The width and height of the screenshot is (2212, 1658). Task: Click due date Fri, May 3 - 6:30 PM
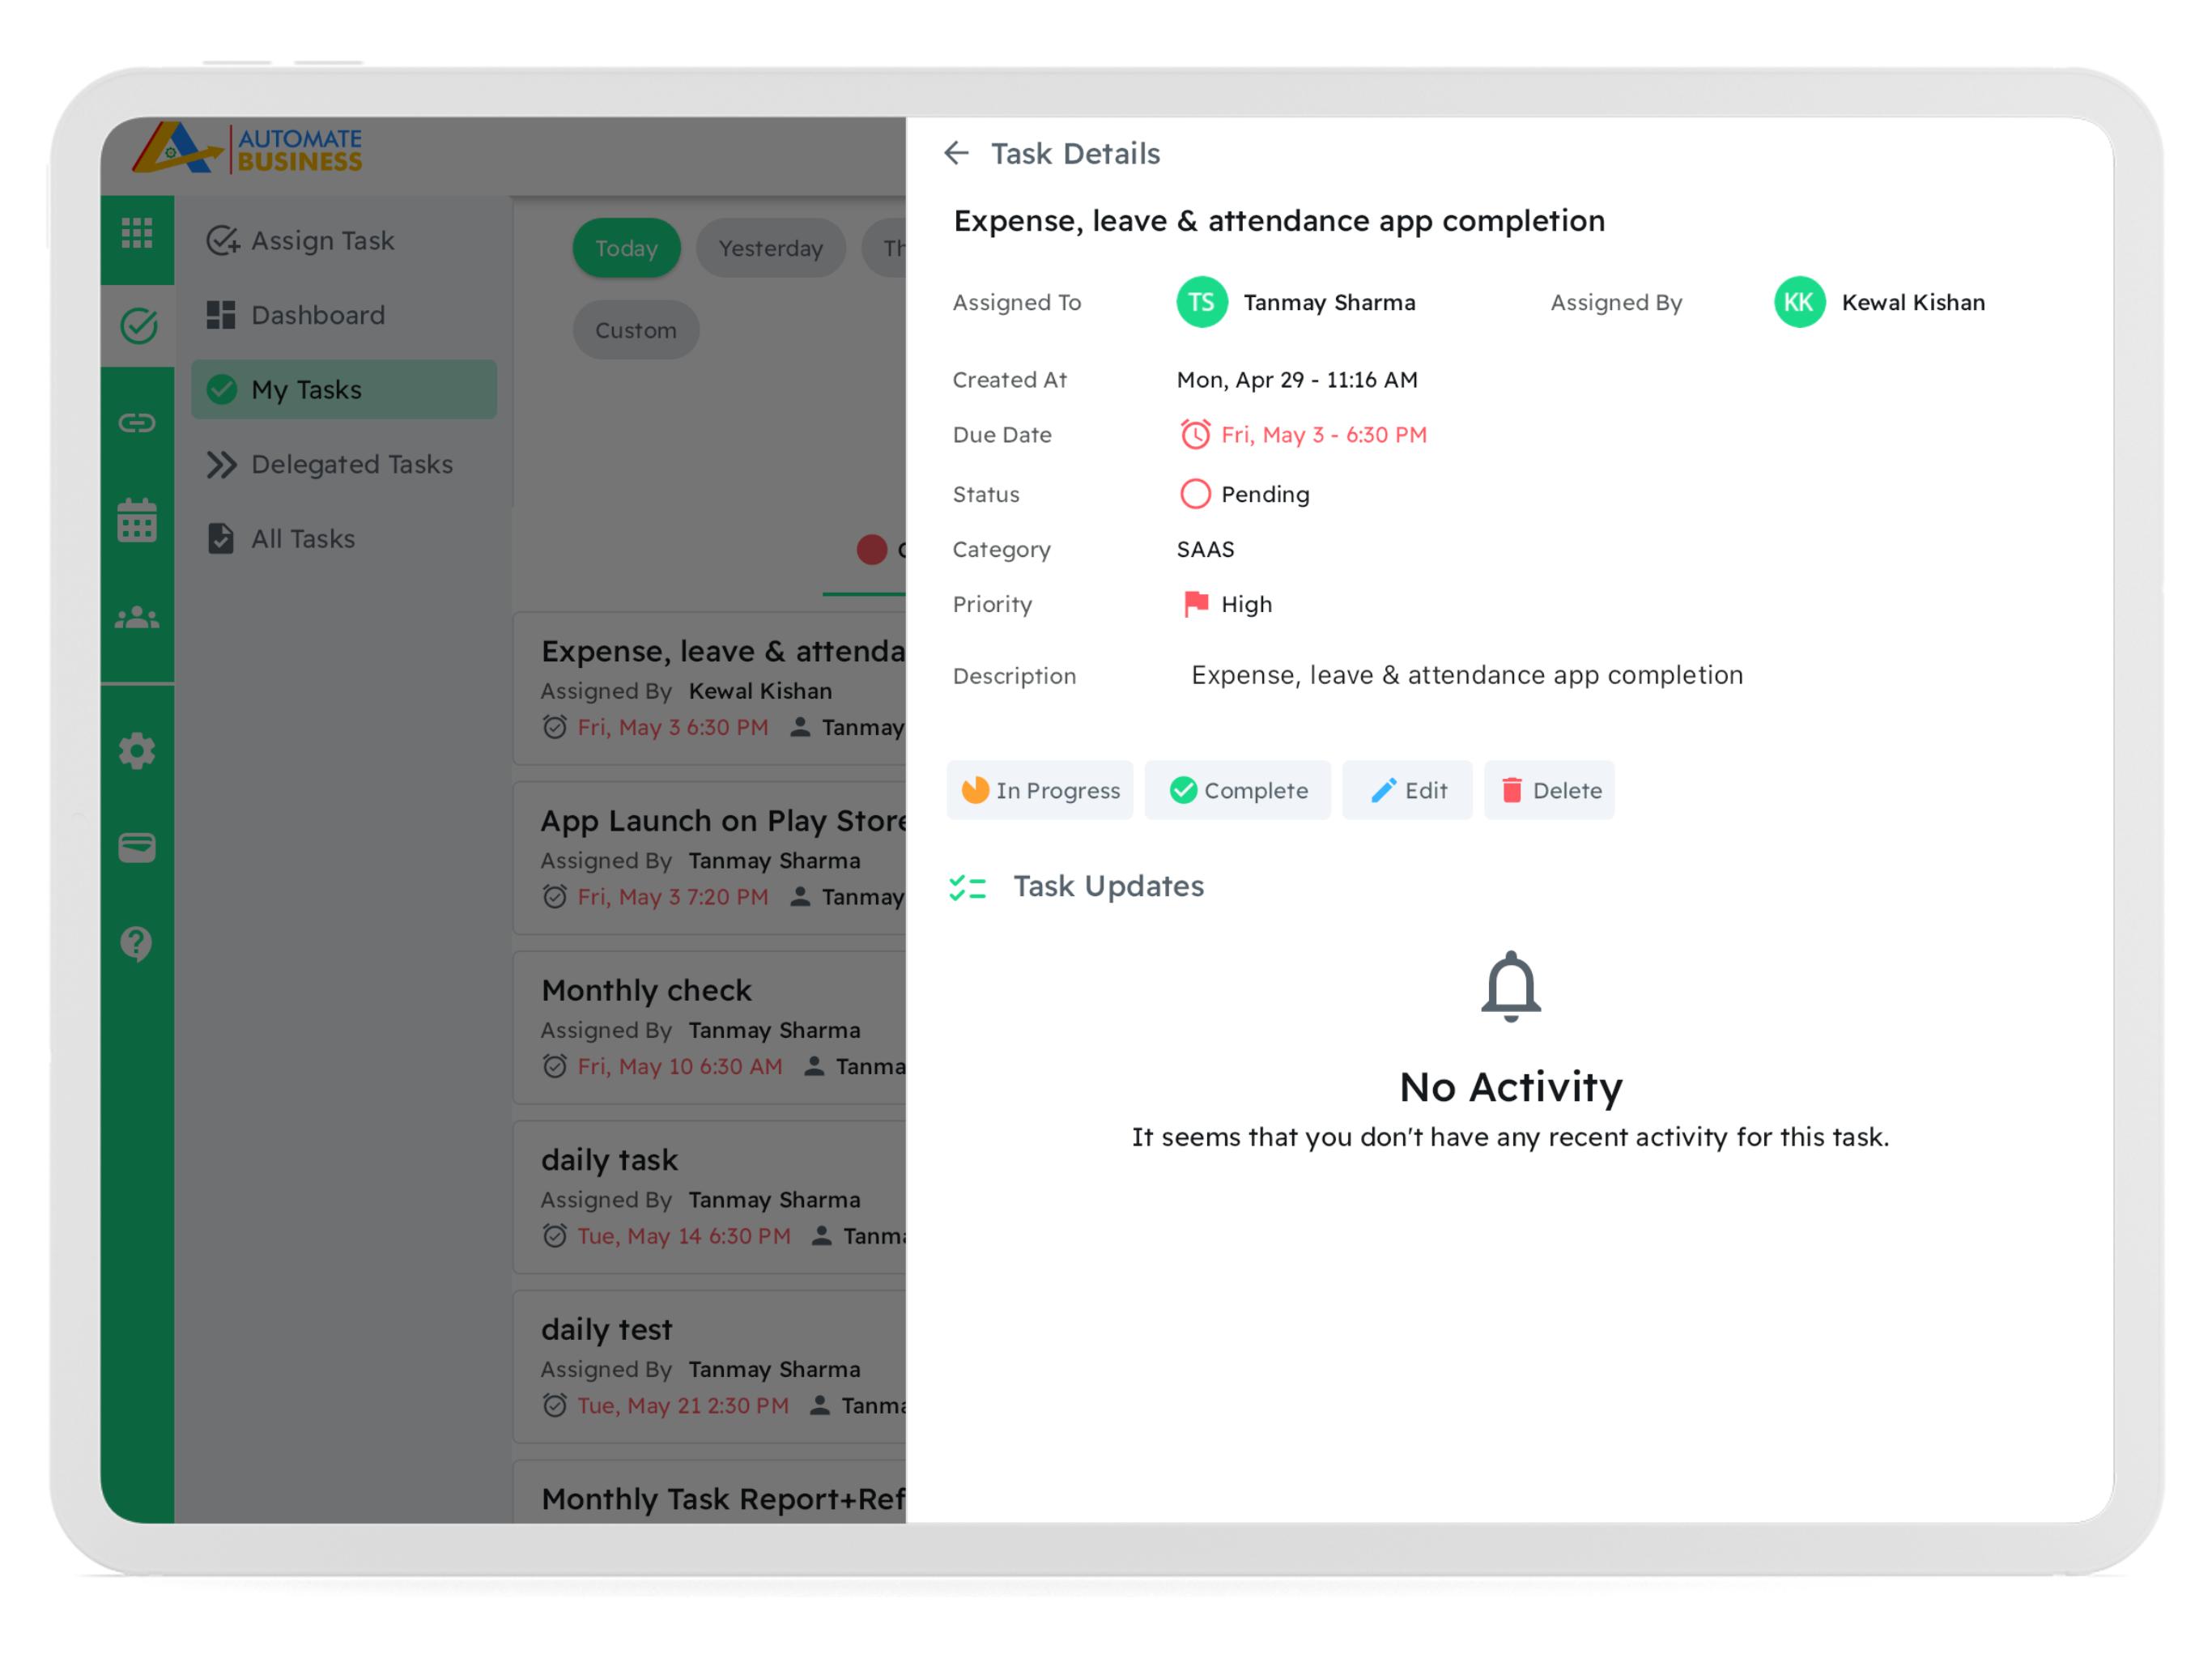point(1324,434)
